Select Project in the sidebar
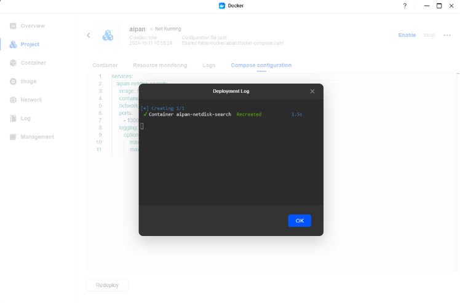460x303 pixels. point(30,44)
